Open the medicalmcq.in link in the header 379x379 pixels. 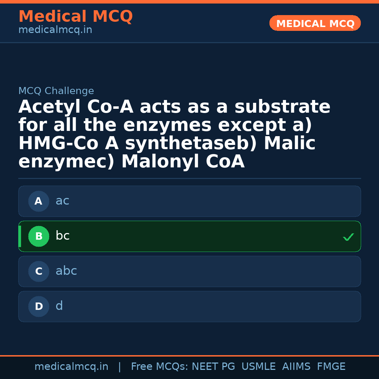tap(55, 29)
